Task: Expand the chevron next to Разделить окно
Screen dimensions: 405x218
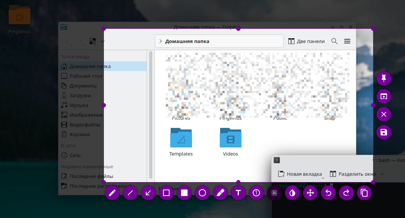Action: (x=382, y=174)
